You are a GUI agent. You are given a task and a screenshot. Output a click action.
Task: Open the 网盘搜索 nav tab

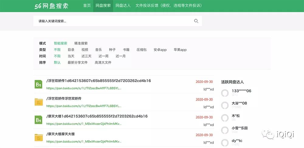(103, 5)
